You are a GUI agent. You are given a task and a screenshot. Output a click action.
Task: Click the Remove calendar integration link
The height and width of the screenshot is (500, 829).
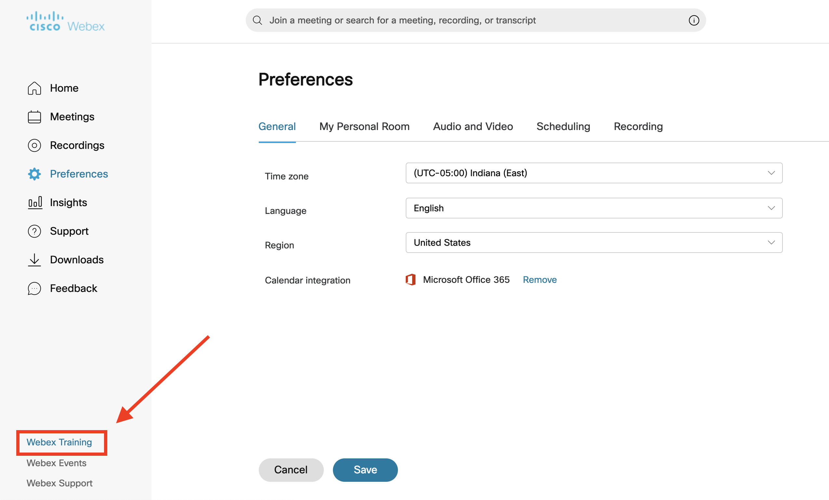point(539,279)
